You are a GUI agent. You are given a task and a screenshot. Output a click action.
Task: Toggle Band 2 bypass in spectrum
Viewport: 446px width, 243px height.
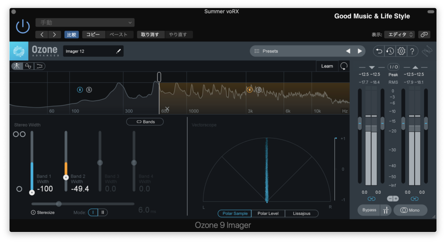(250, 90)
